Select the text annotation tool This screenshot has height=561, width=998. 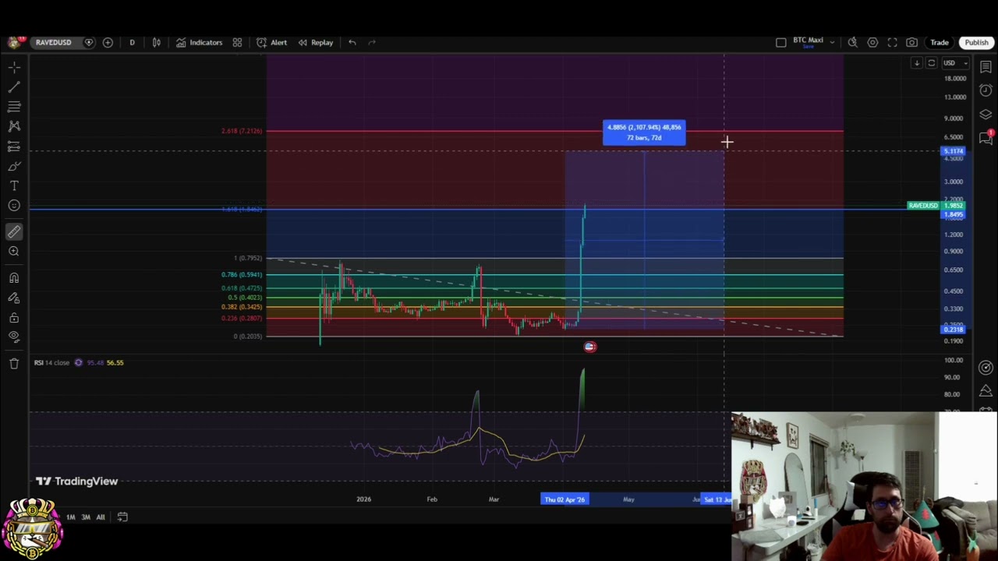(14, 185)
